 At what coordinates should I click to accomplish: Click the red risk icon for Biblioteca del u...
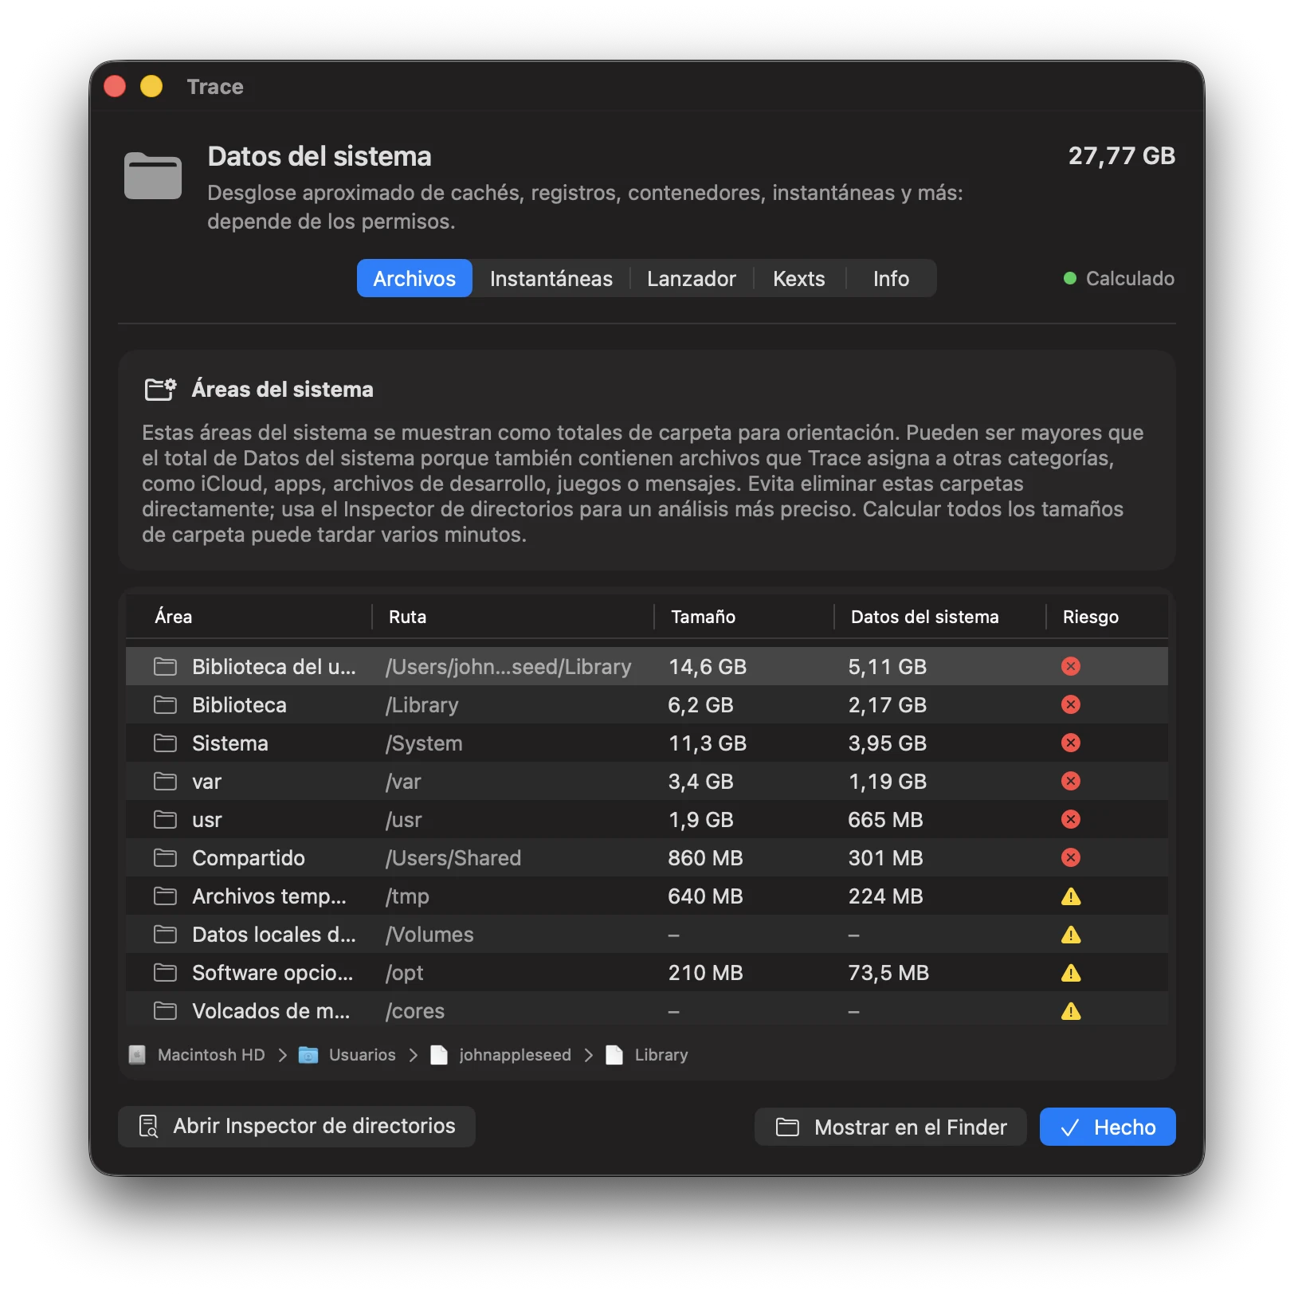[x=1071, y=666]
